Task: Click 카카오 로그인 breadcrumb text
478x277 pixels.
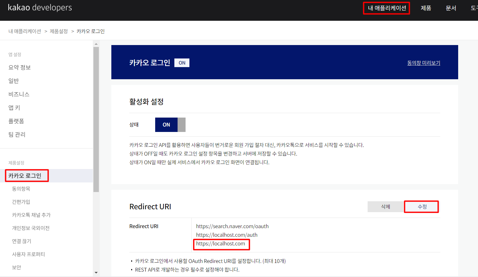Action: (x=91, y=31)
